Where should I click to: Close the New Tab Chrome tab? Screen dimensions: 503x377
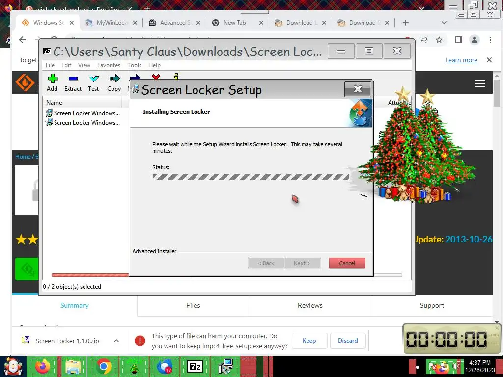tap(261, 23)
